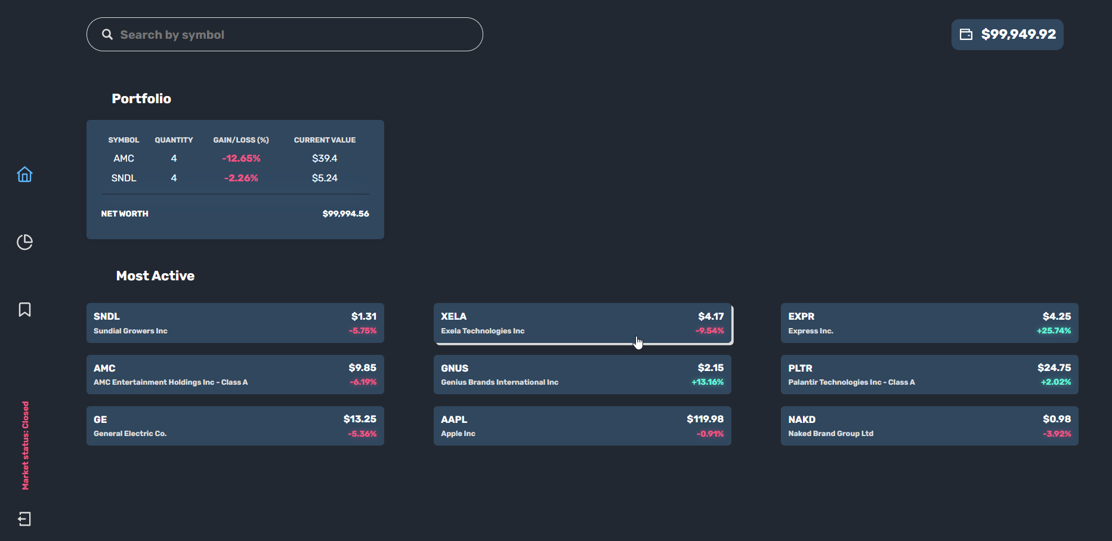Click the SYMBOL column header
1112x541 pixels.
[x=123, y=140]
